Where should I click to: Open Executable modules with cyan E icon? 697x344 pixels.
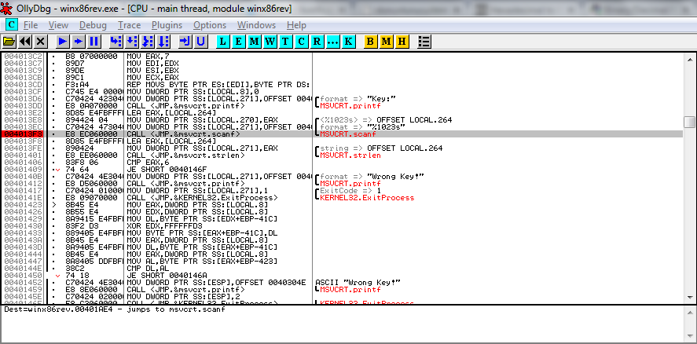point(239,42)
